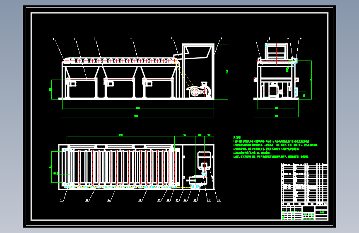Select the inner width dimension under the end view
The image size is (359, 233).
click(276, 108)
